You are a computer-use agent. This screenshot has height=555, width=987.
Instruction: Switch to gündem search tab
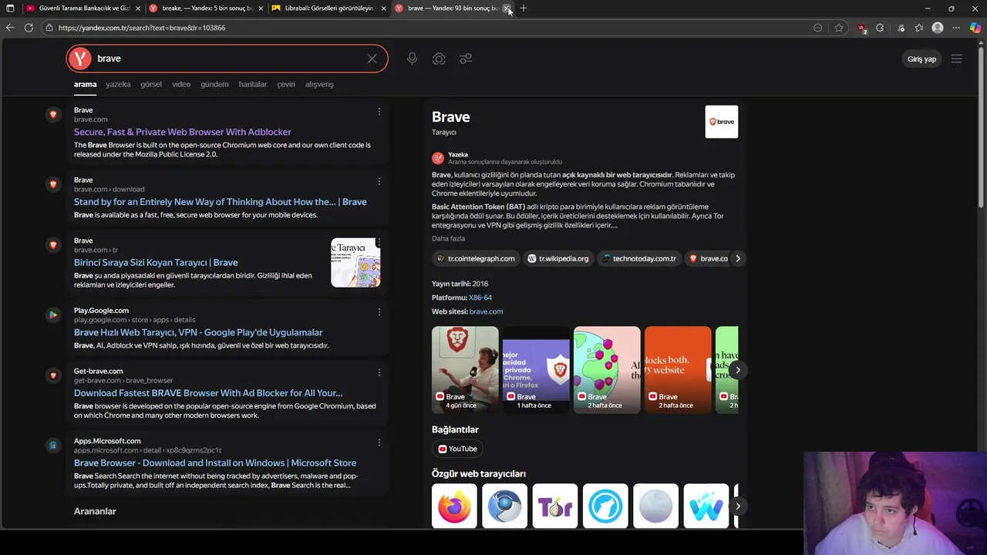(x=214, y=84)
